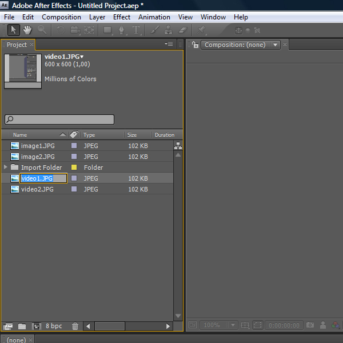Viewport: 343px width, 343px height.
Task: Click the label tag column header icon
Action: tap(74, 134)
